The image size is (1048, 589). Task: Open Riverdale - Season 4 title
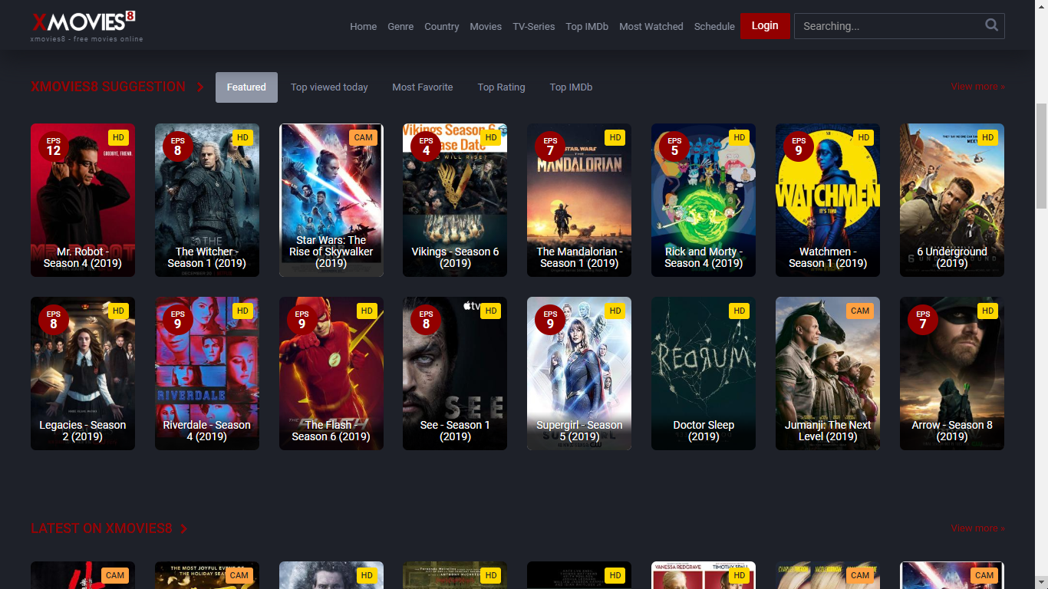[207, 430]
